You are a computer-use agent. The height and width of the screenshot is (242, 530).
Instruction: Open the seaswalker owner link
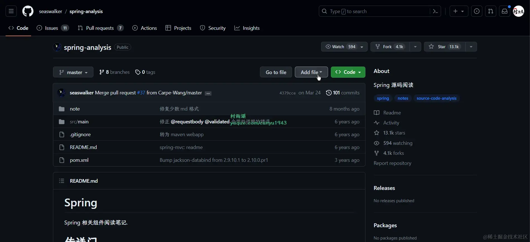click(x=50, y=11)
